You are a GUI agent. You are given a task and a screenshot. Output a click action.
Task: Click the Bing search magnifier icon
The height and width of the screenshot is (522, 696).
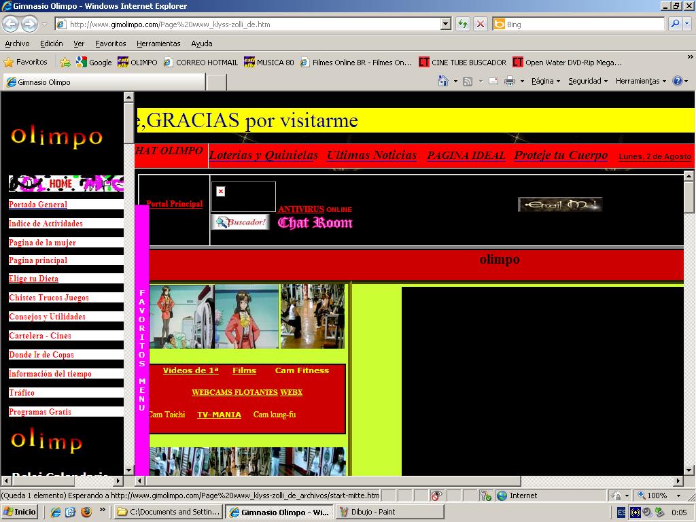point(675,24)
